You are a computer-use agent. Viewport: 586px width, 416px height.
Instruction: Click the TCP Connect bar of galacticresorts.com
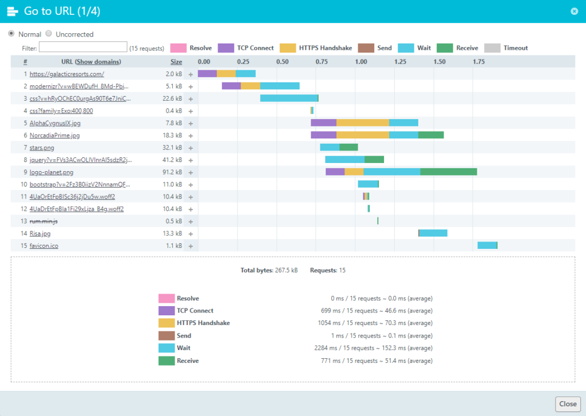point(207,74)
